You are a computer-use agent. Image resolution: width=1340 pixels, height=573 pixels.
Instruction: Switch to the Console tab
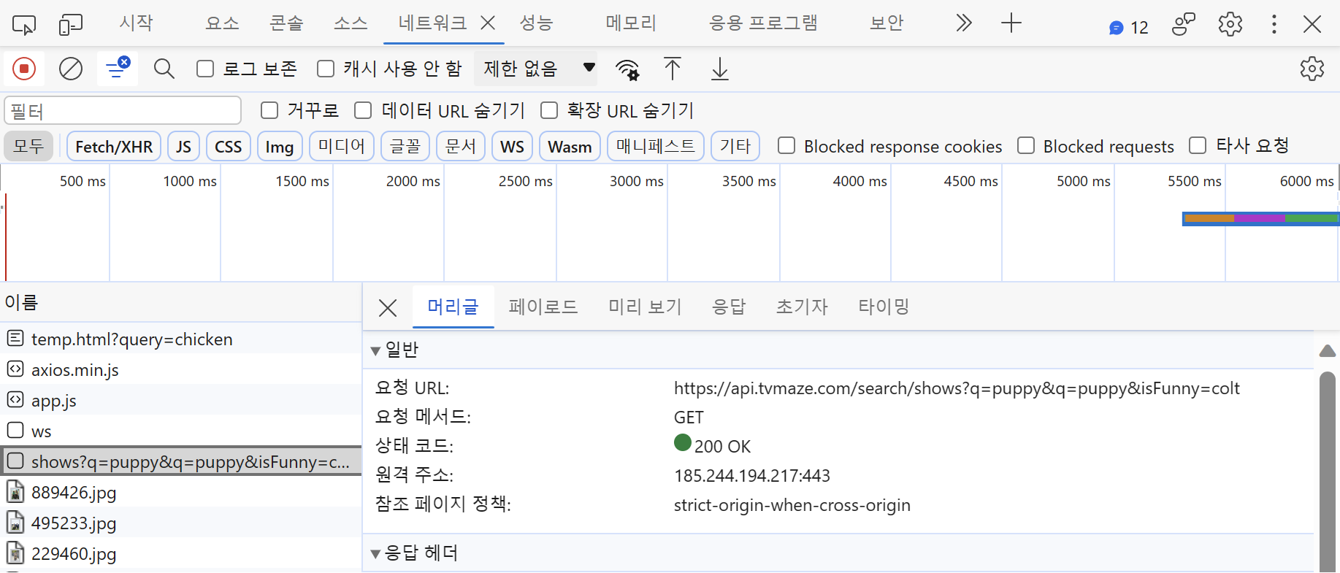[x=286, y=23]
